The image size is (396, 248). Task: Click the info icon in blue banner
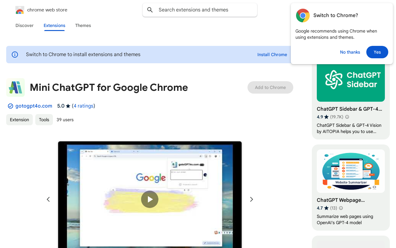point(15,55)
